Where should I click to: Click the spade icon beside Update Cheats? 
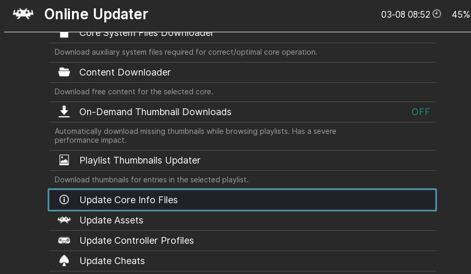(x=64, y=261)
